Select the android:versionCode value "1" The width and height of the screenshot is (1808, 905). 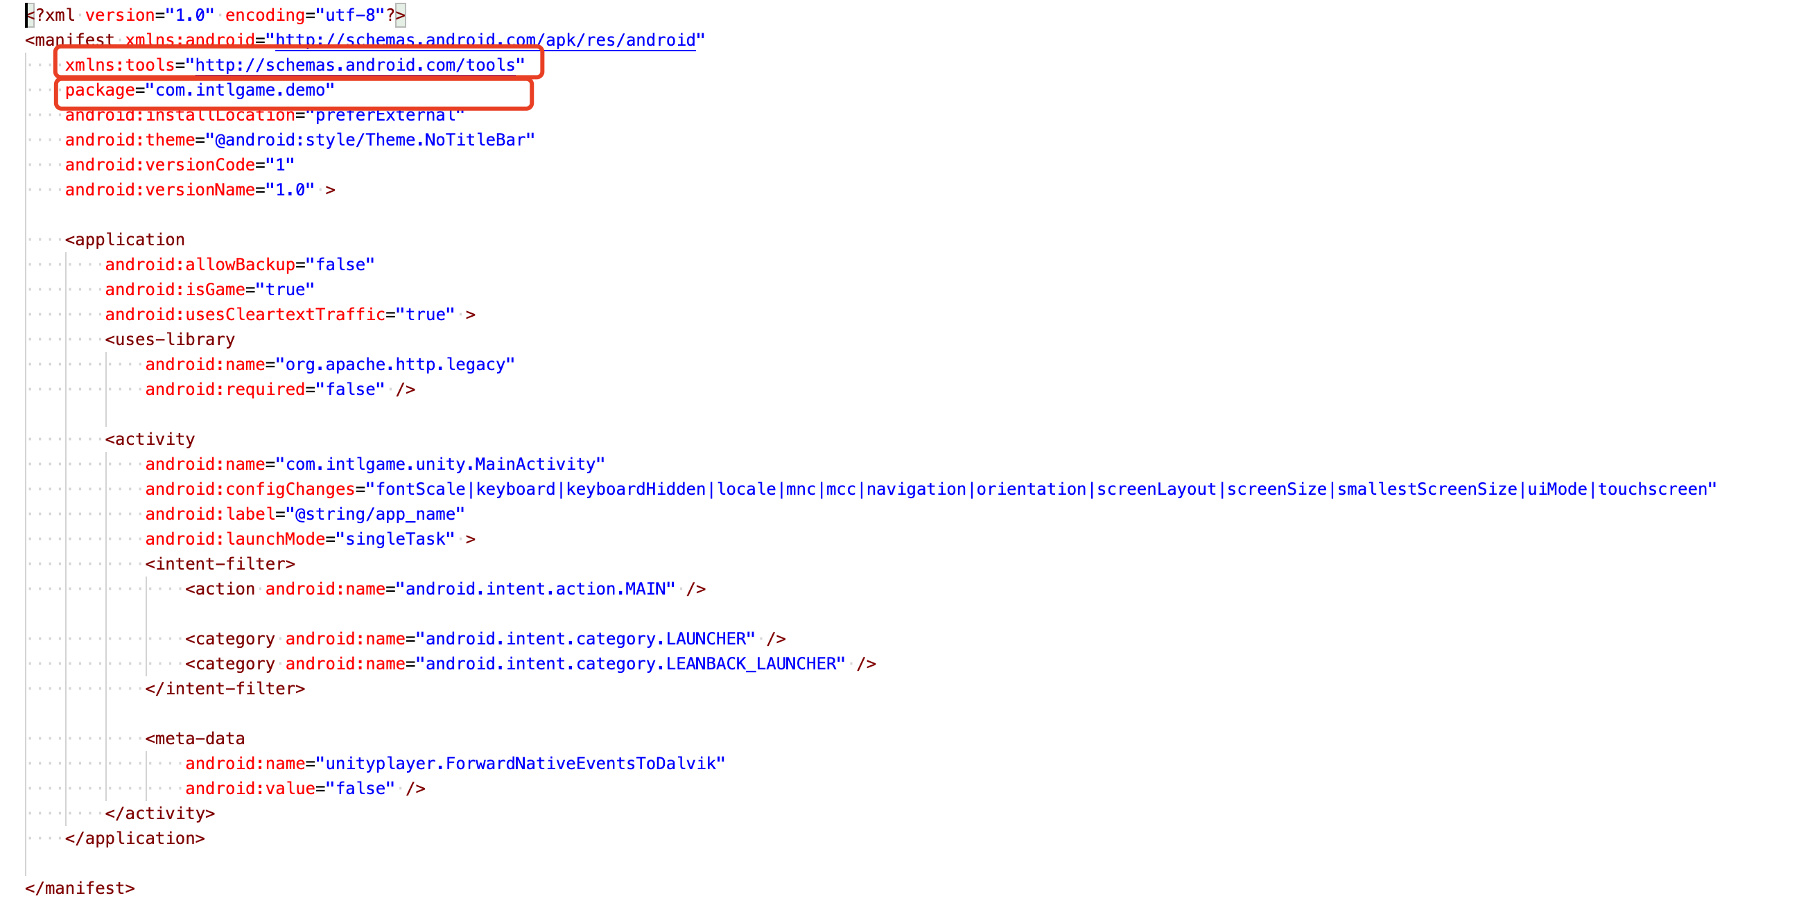coord(282,164)
